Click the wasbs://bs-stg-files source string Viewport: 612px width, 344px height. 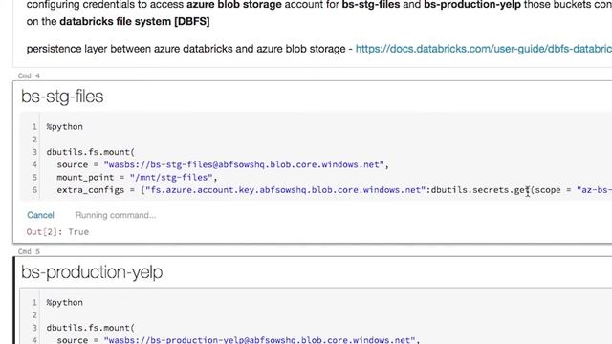tap(244, 164)
